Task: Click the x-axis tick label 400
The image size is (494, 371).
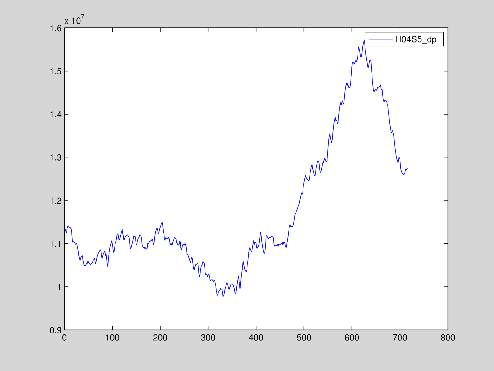Action: [256, 338]
